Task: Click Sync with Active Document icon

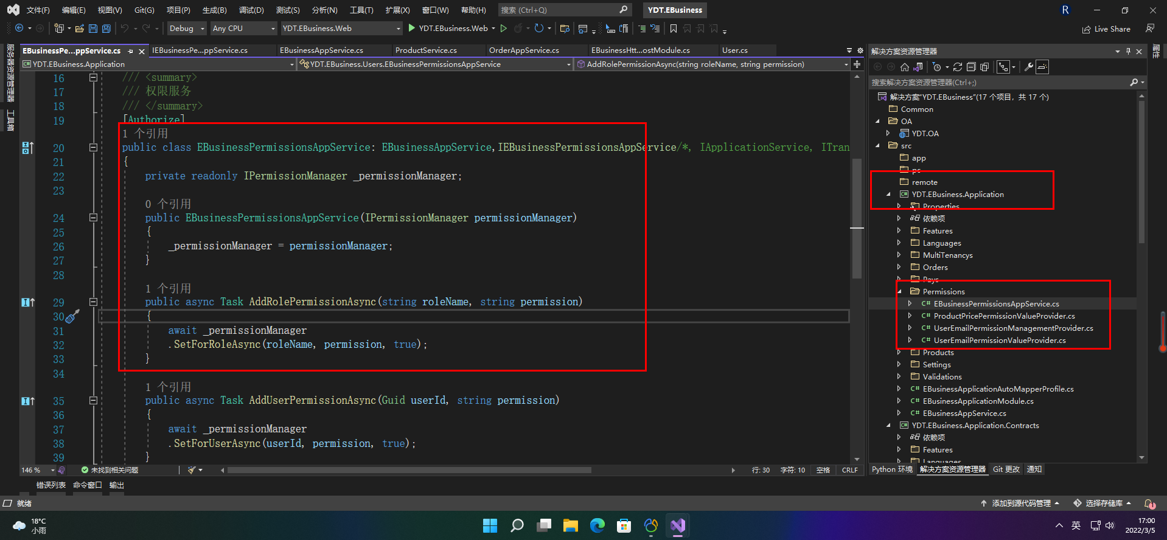Action: coord(958,67)
